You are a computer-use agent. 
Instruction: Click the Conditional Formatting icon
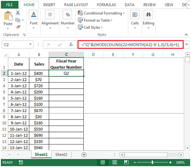point(80,13)
